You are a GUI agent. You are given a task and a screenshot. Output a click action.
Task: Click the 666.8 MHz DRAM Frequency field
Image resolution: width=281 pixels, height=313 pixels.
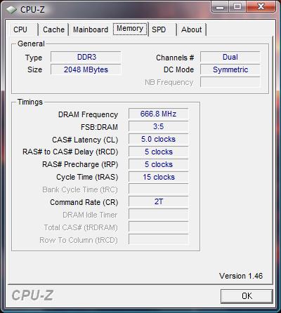tap(159, 114)
